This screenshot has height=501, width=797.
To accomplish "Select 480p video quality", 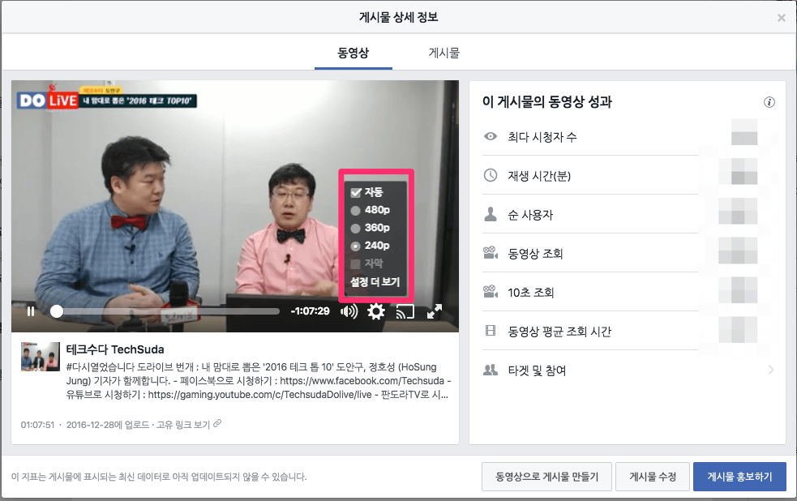I will (355, 210).
